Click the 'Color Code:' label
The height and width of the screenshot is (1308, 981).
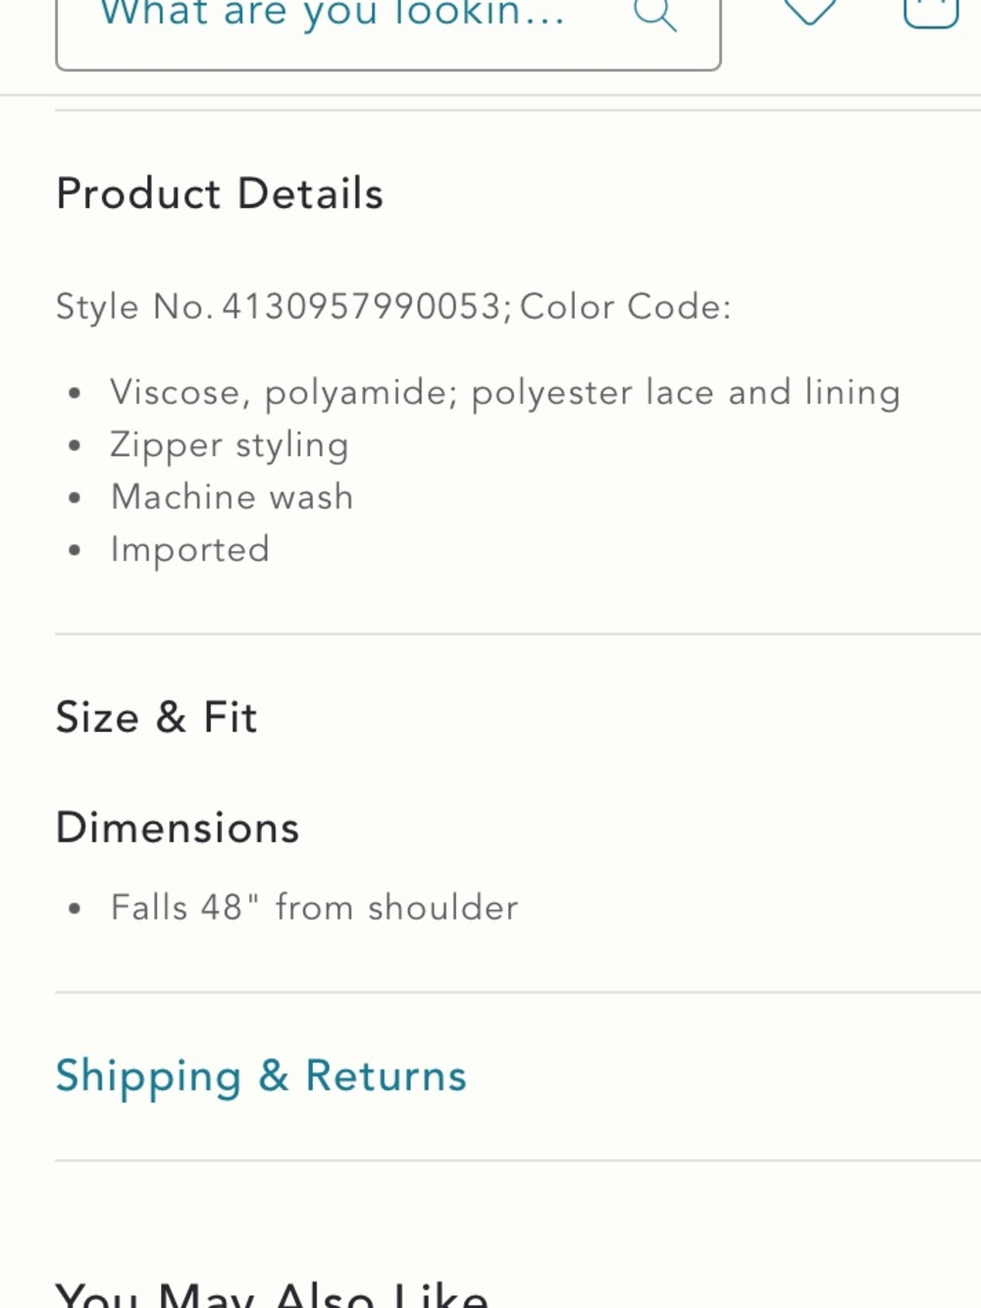[626, 306]
